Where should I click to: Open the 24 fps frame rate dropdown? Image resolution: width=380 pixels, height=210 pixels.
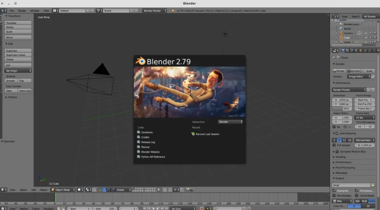(365, 117)
